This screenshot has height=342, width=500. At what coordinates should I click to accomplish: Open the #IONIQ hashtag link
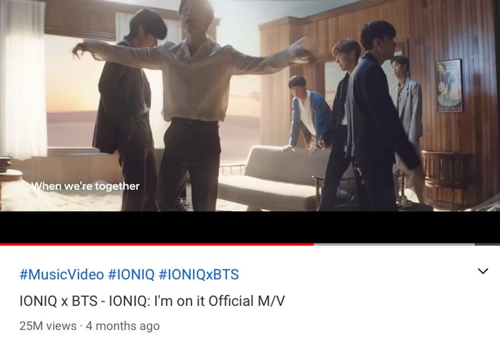(131, 275)
